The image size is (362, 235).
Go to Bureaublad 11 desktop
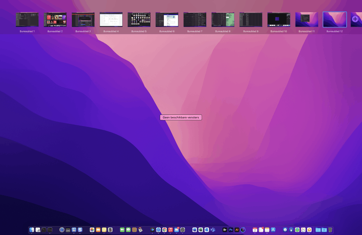point(307,19)
